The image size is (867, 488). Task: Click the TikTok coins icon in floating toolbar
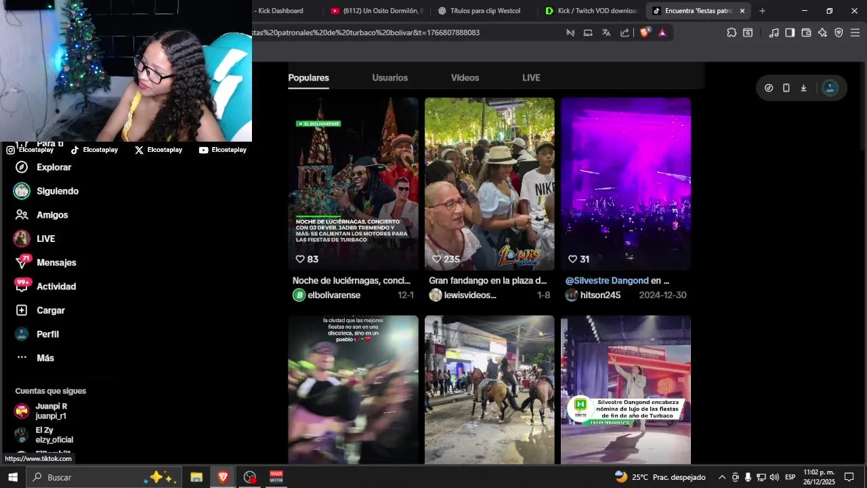click(769, 88)
